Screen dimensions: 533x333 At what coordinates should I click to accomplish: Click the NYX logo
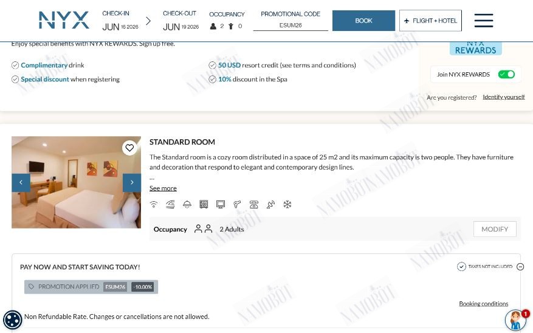[x=64, y=20]
